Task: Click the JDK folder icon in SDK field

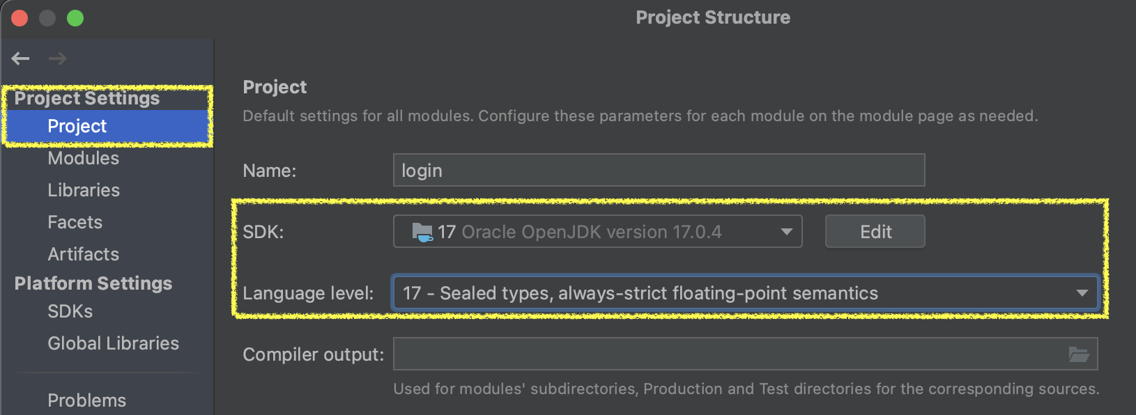Action: [422, 232]
